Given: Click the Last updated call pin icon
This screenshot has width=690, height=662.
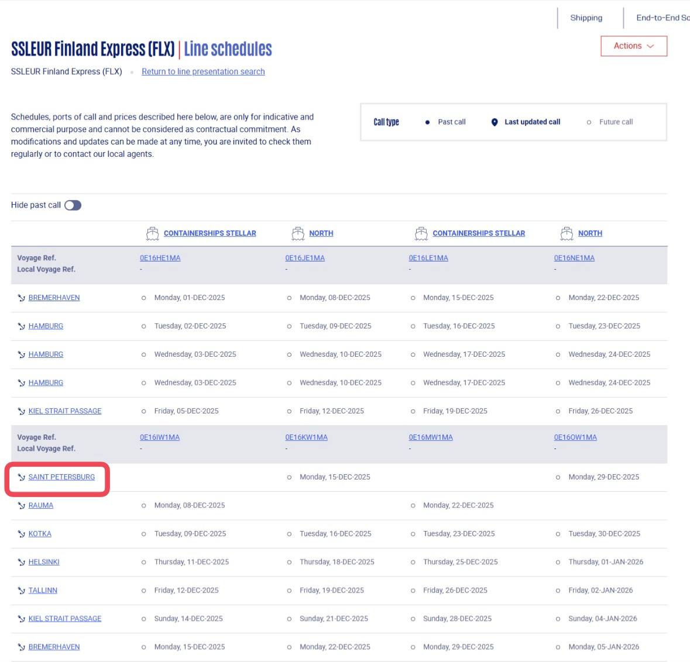Looking at the screenshot, I should [x=495, y=122].
